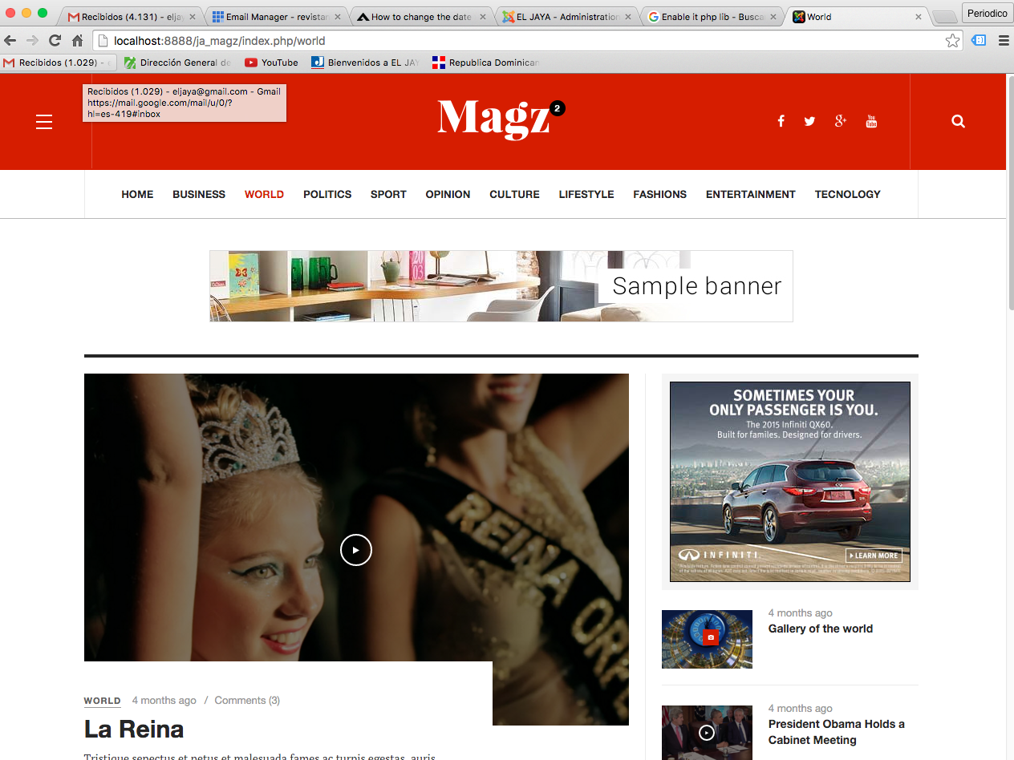The width and height of the screenshot is (1014, 760).
Task: Close the Email Manager tab
Action: click(x=337, y=17)
